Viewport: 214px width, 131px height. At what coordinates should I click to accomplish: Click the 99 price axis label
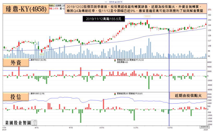[x=209, y=51]
